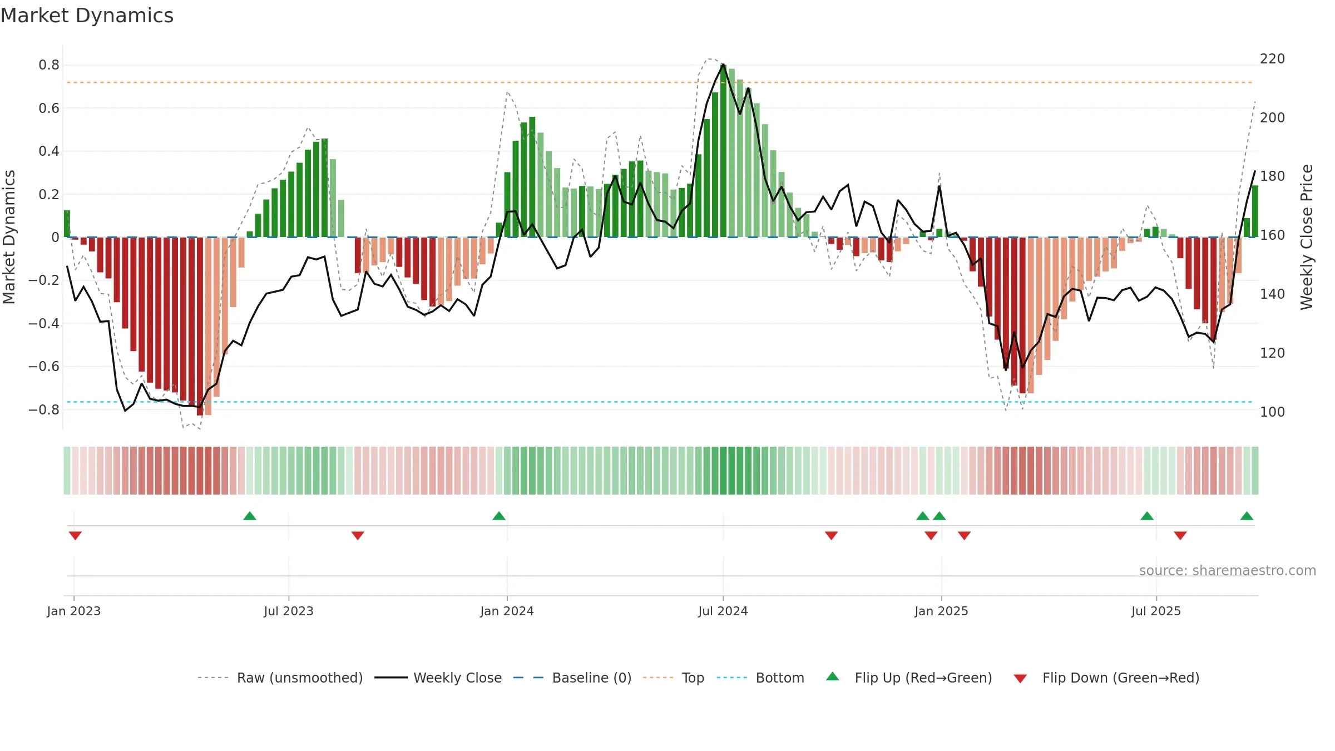Click the 220 right axis price tick
The image size is (1335, 751).
click(x=1272, y=59)
